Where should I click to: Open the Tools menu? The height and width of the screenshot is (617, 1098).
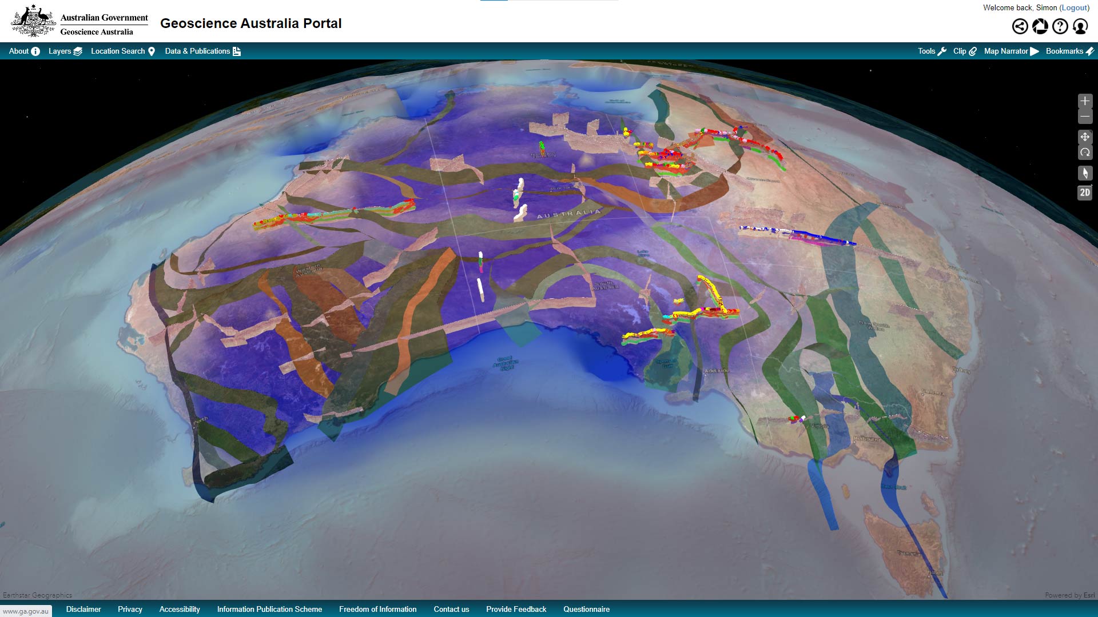click(932, 51)
